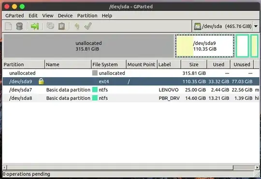The height and width of the screenshot is (179, 261).
Task: Click the 25.00 GiB size cell
Action: [x=195, y=90]
